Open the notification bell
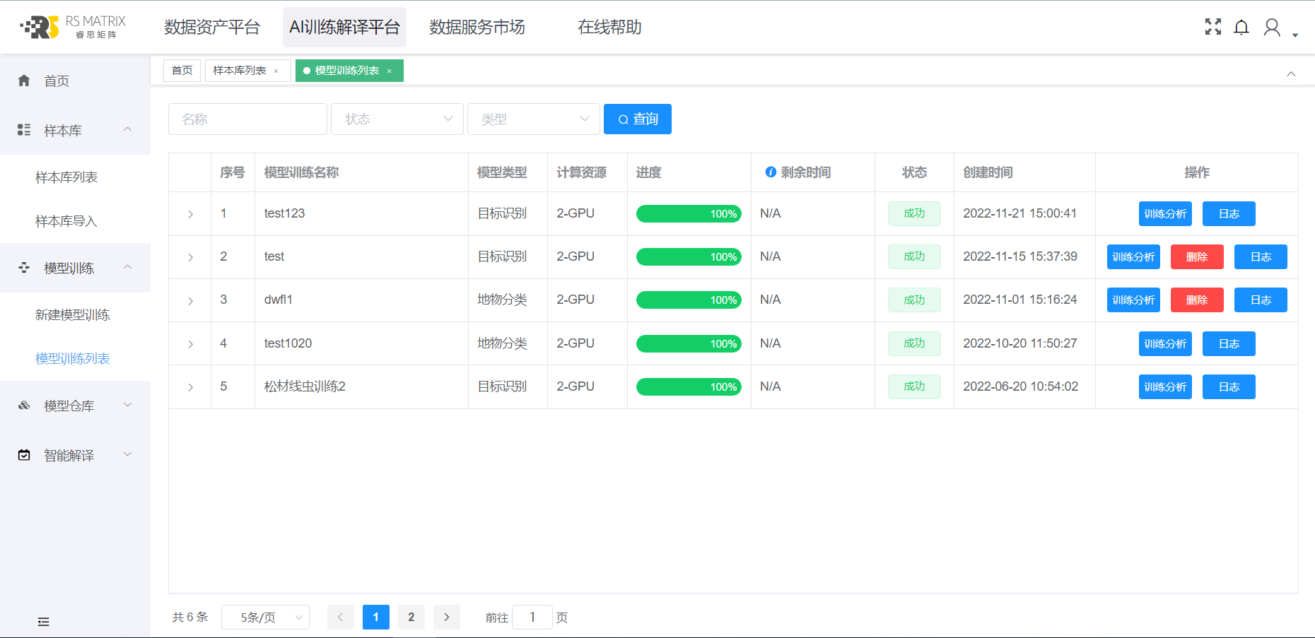The height and width of the screenshot is (638, 1315). click(x=1241, y=28)
